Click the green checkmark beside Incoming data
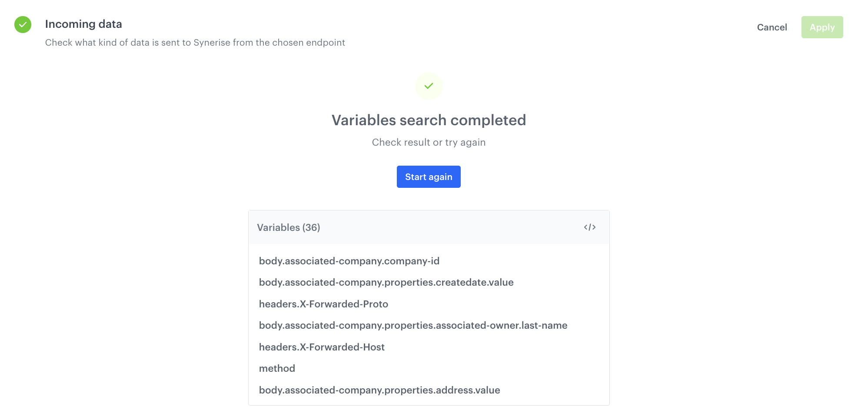This screenshot has height=420, width=858. click(23, 25)
